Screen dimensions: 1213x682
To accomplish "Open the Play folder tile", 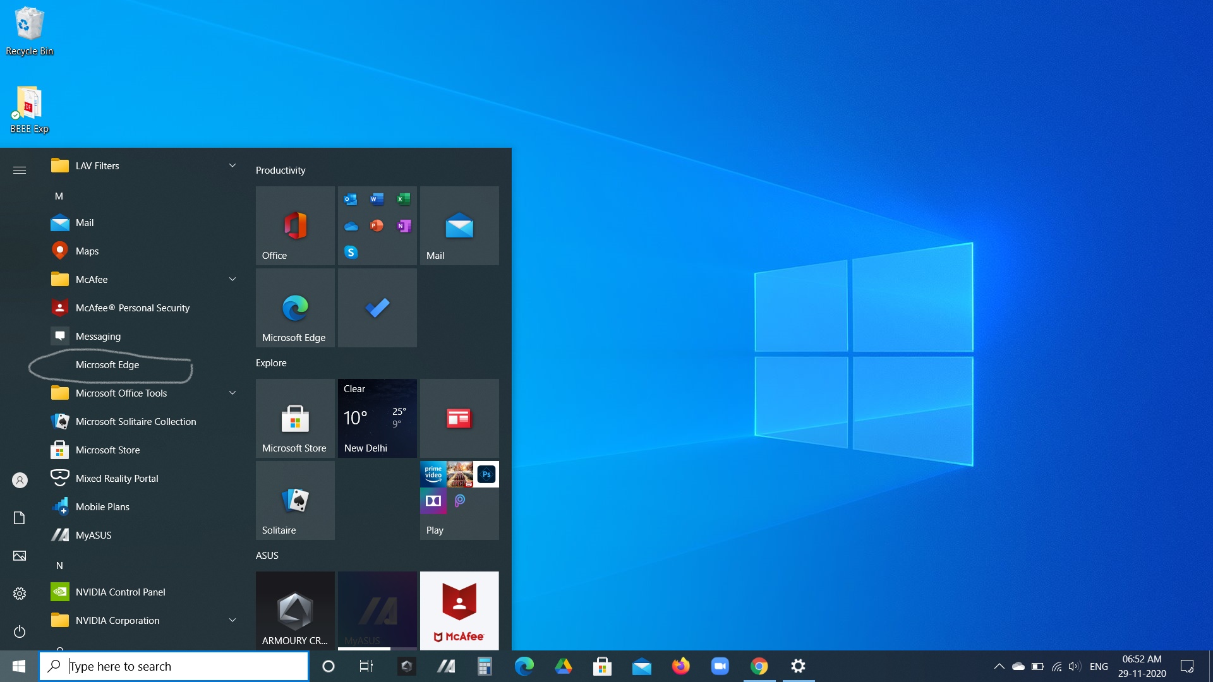I will coord(459,500).
